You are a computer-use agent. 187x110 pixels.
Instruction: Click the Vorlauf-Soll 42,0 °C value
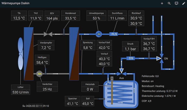point(104,48)
